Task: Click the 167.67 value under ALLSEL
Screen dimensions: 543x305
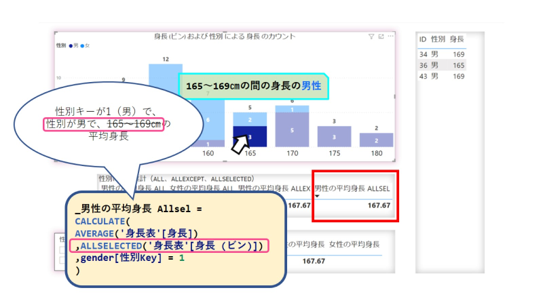Action: [379, 205]
